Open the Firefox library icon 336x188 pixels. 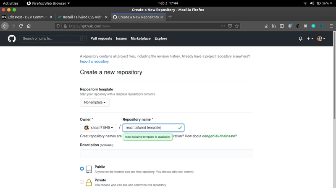point(274,26)
